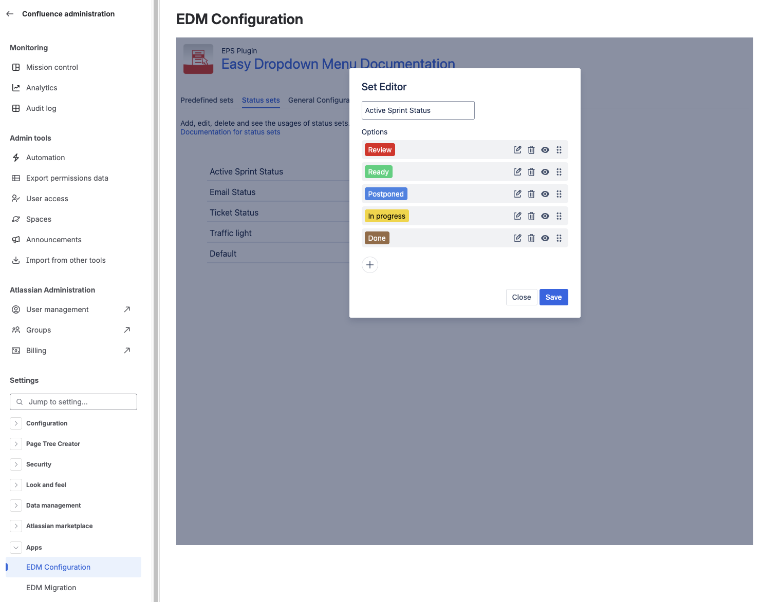762x602 pixels.
Task: Go back from Confluence administration
Action: (10, 14)
